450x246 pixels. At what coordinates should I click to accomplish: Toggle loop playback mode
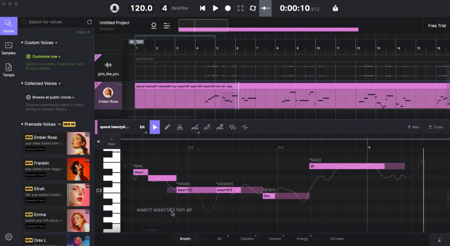(253, 8)
